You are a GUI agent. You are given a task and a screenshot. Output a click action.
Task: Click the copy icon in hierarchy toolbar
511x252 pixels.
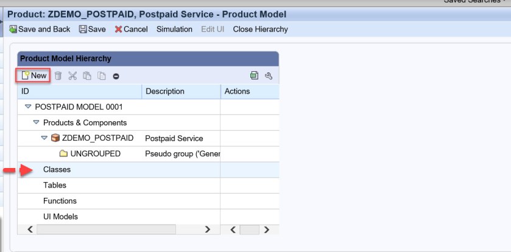pos(87,76)
